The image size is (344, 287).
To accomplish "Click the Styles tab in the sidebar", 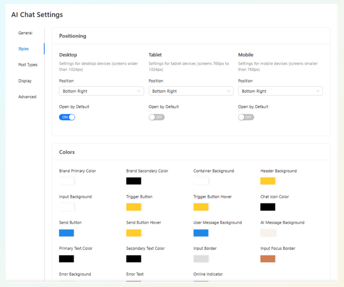I will 24,49.
